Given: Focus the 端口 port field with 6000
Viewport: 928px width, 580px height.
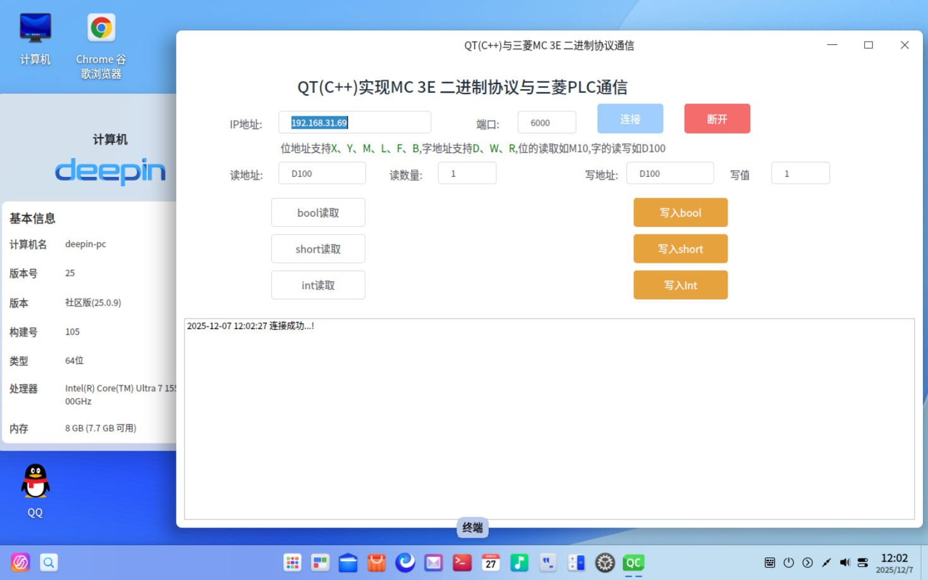Looking at the screenshot, I should pyautogui.click(x=547, y=123).
